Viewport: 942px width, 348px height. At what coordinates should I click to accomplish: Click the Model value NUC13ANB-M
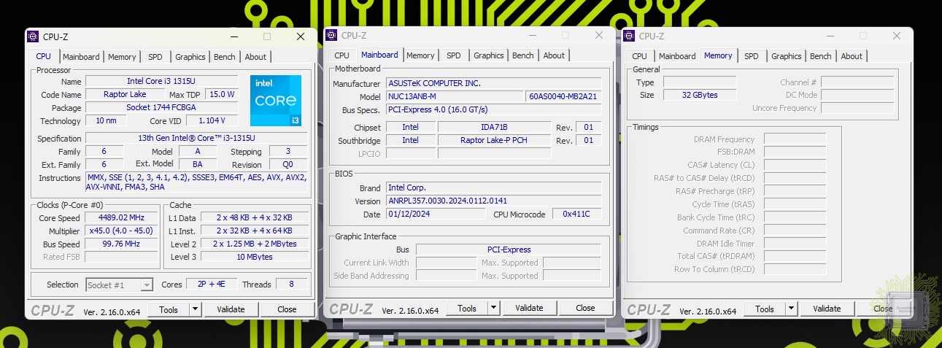click(454, 97)
